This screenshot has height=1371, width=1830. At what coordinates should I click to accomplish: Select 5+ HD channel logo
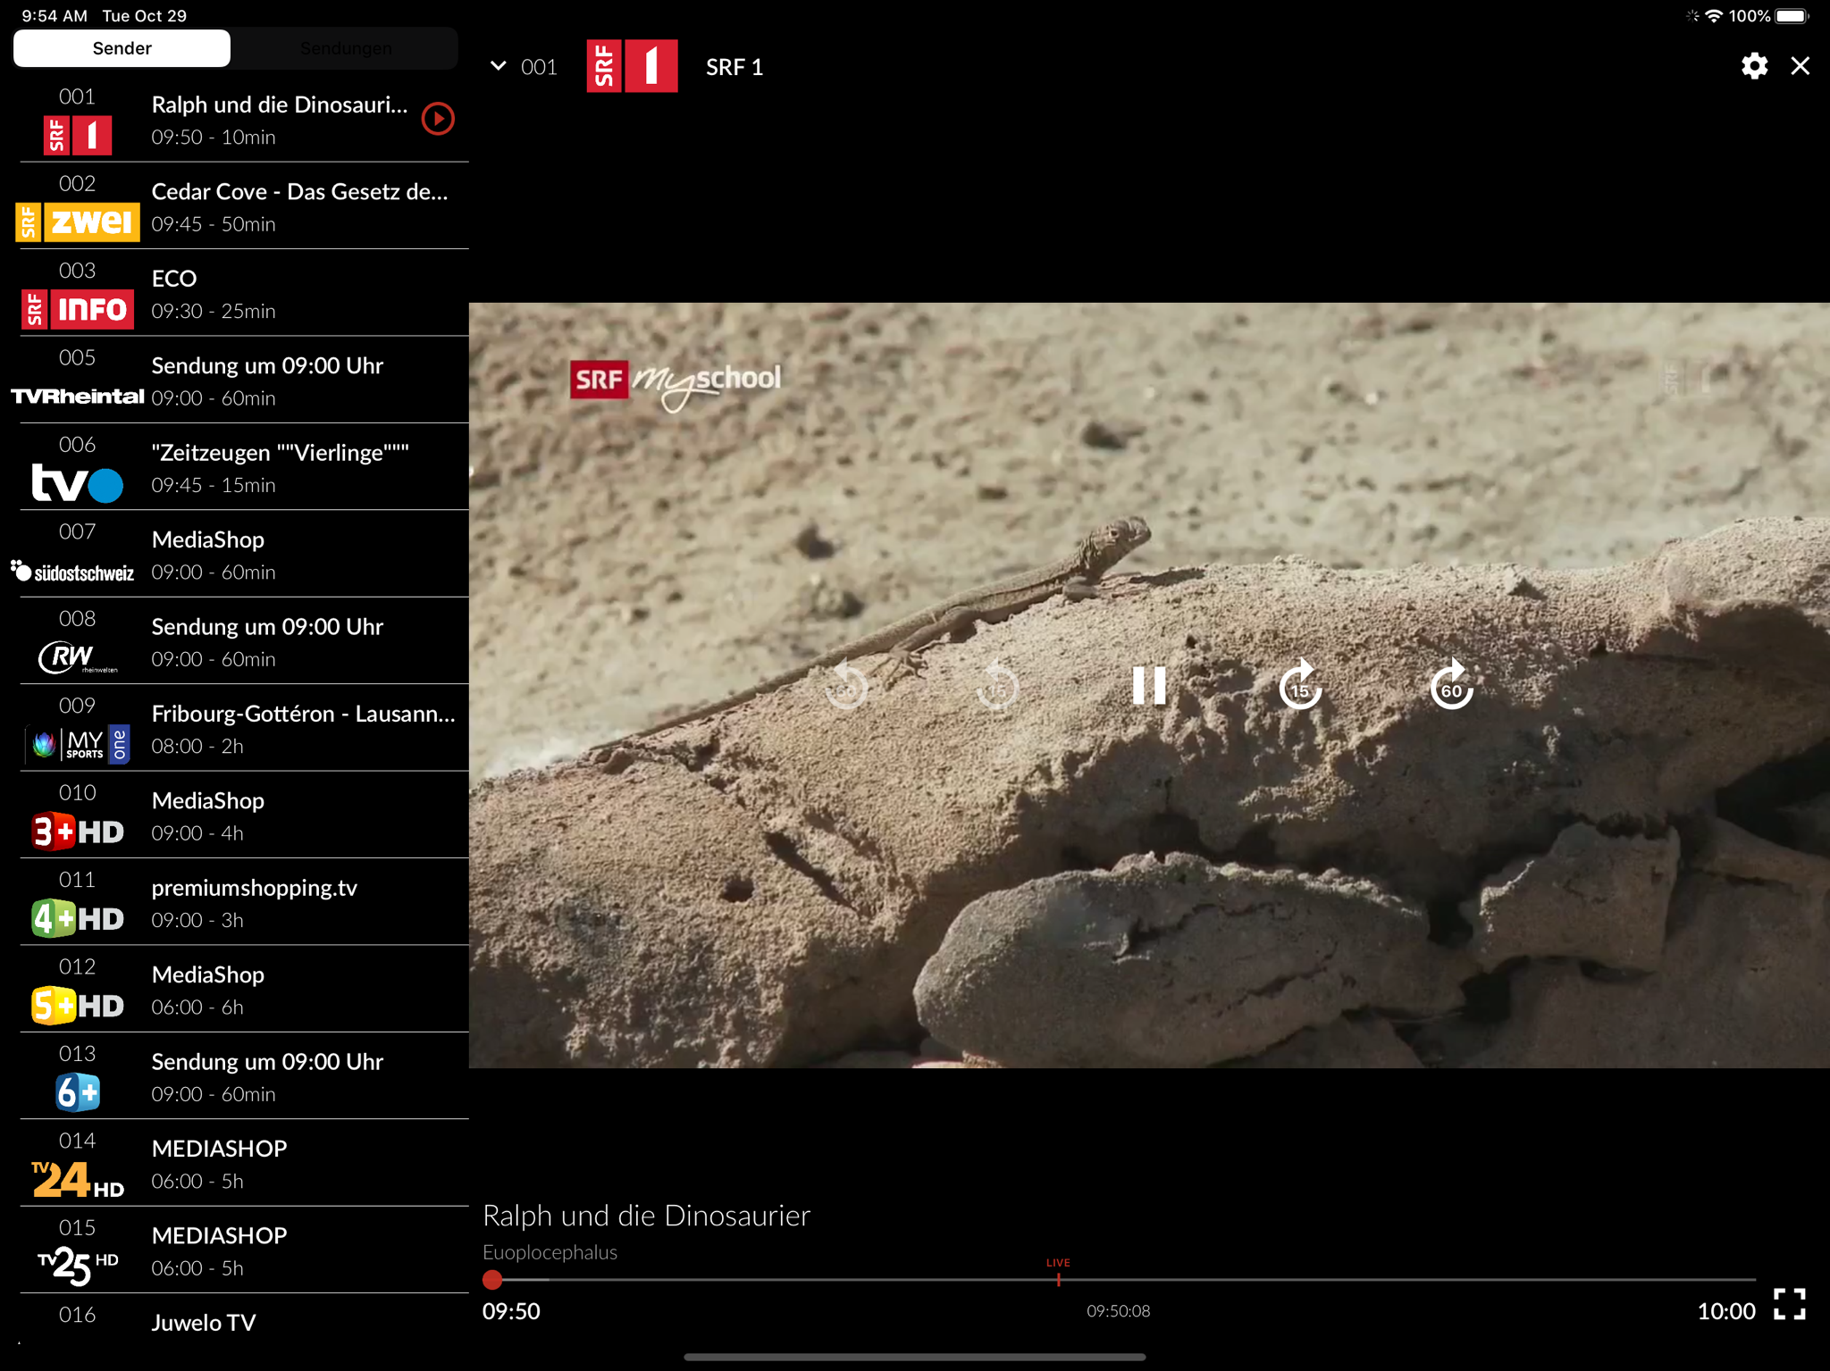coord(78,1006)
